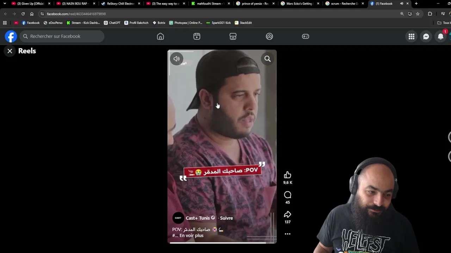Open the Groups icon in navigation
This screenshot has width=451, height=253.
[269, 36]
